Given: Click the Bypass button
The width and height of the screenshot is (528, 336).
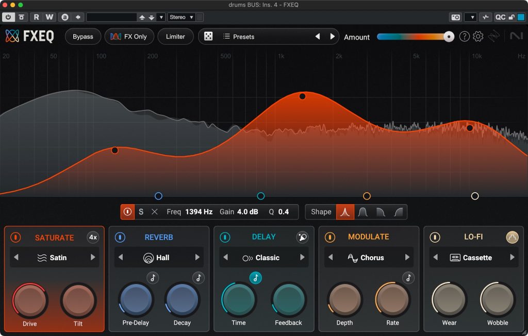Looking at the screenshot, I should 82,37.
